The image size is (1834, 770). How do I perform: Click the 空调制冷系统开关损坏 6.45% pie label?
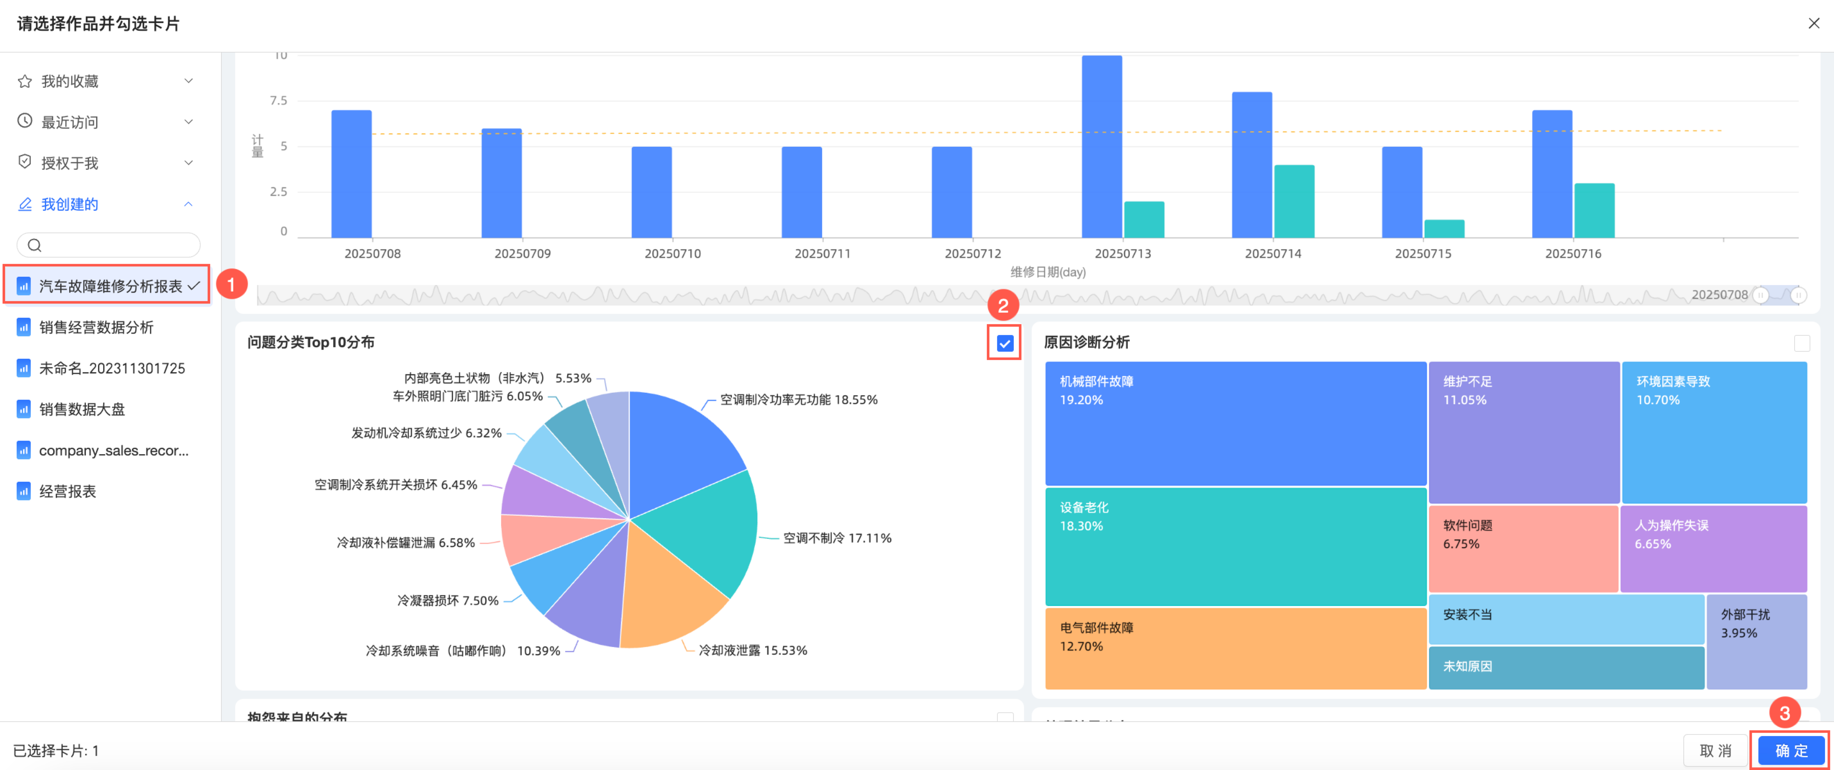coord(396,485)
